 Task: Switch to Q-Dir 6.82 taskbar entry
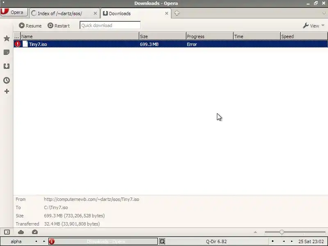pos(216,241)
